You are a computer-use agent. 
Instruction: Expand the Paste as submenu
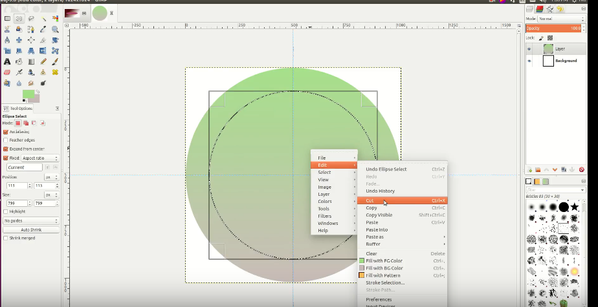pyautogui.click(x=402, y=237)
